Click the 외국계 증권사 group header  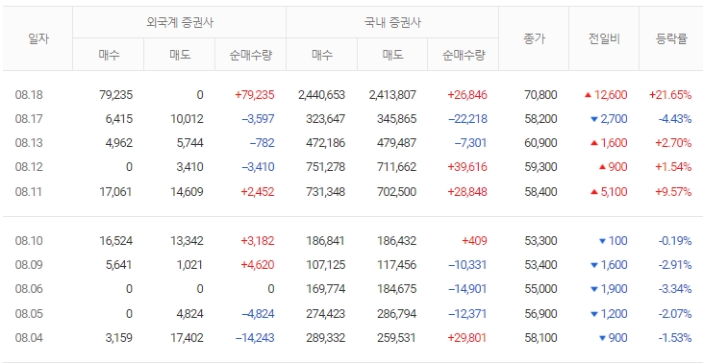tap(179, 22)
